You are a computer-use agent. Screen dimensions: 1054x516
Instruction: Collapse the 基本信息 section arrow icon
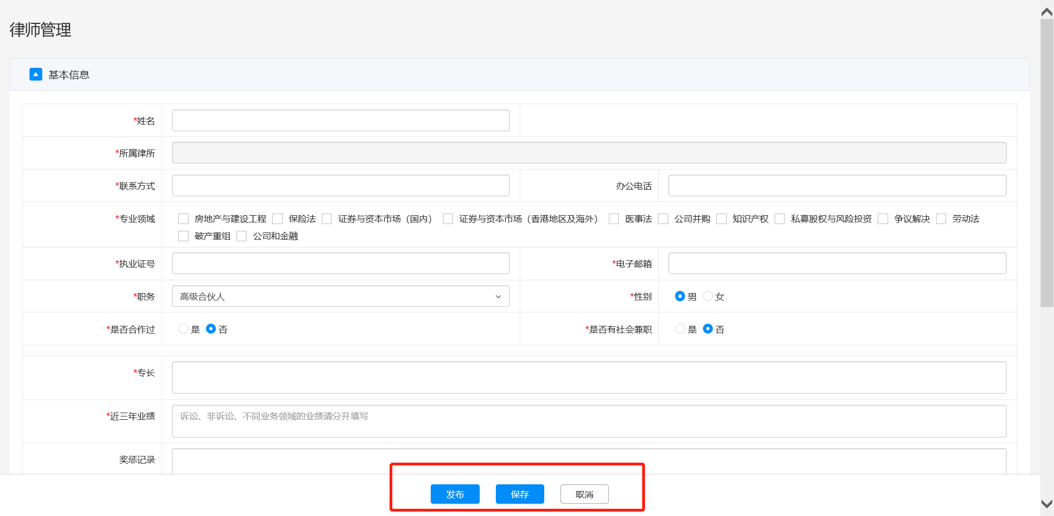click(36, 75)
